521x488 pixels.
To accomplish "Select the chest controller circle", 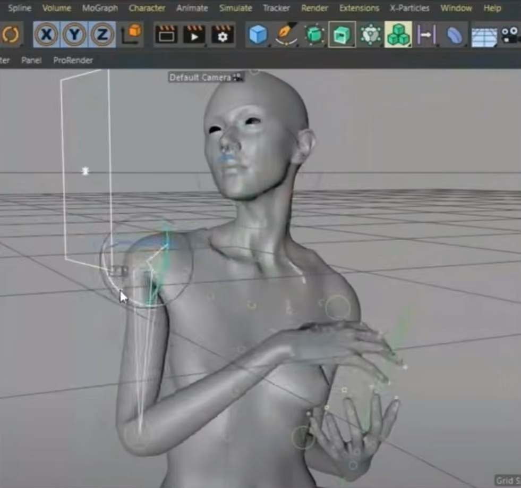I will [338, 307].
